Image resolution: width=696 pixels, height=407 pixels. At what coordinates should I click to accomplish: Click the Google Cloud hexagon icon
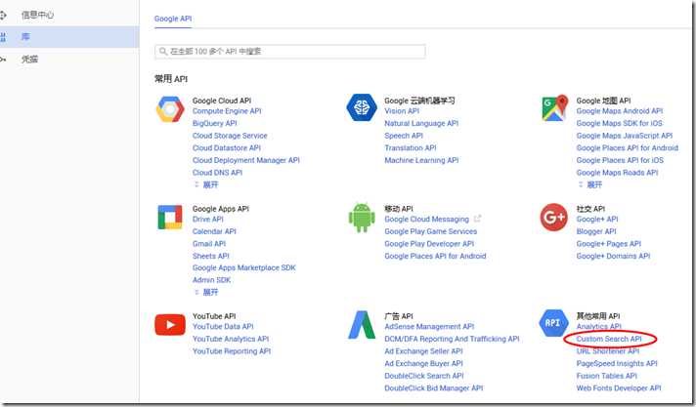pyautogui.click(x=170, y=108)
